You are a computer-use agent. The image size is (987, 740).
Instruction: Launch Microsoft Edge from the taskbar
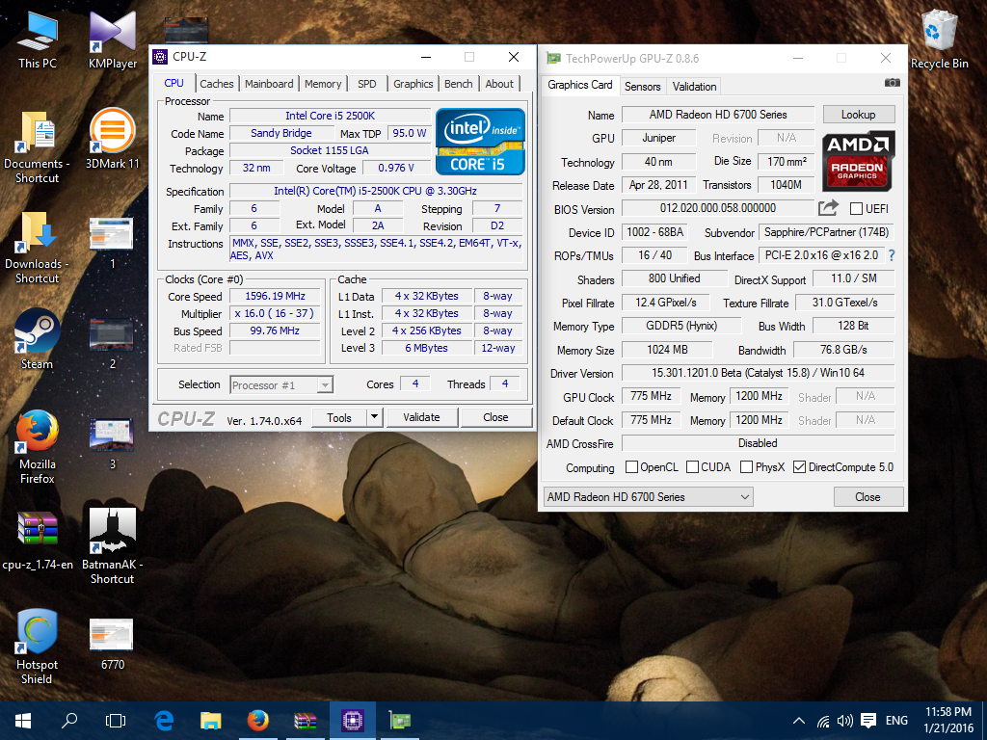pos(164,721)
